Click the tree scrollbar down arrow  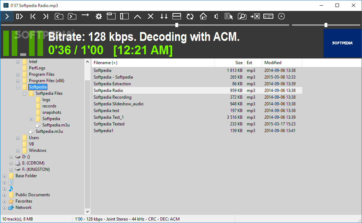pos(88,211)
